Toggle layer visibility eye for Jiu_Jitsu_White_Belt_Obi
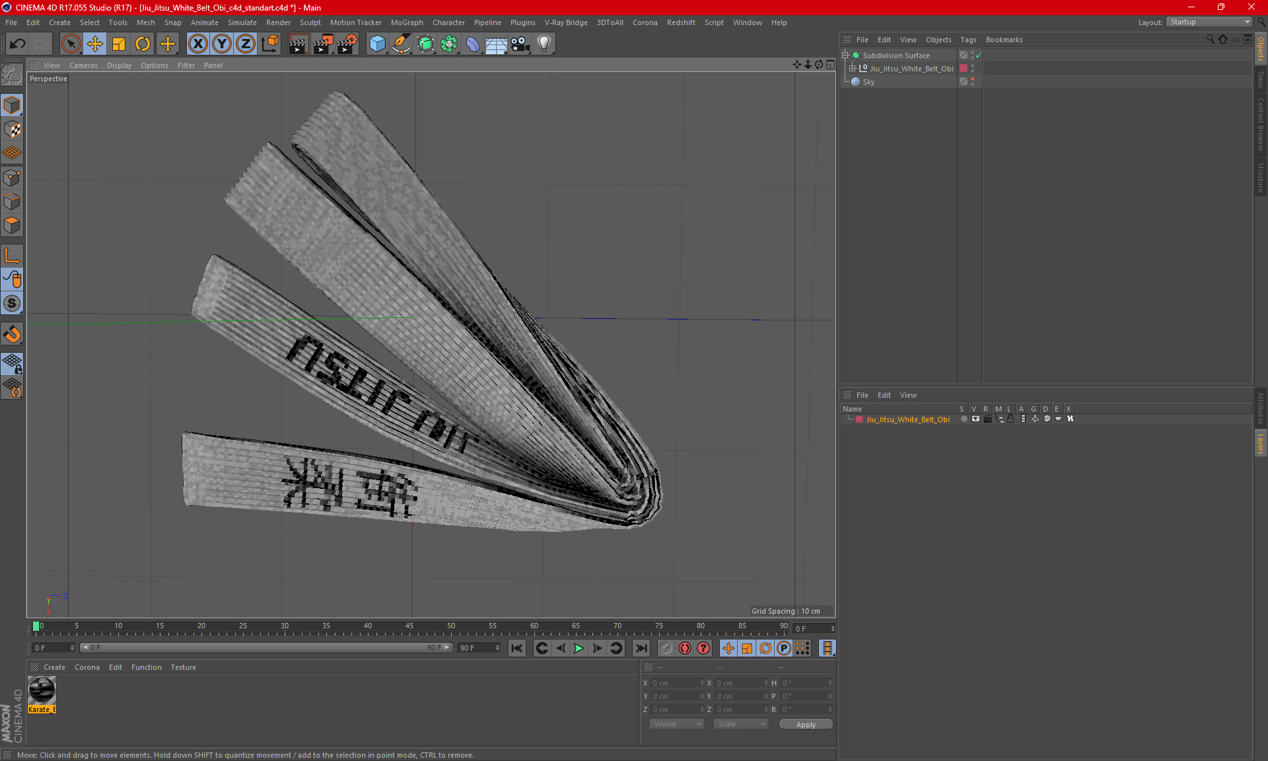Image resolution: width=1268 pixels, height=761 pixels. pos(975,419)
